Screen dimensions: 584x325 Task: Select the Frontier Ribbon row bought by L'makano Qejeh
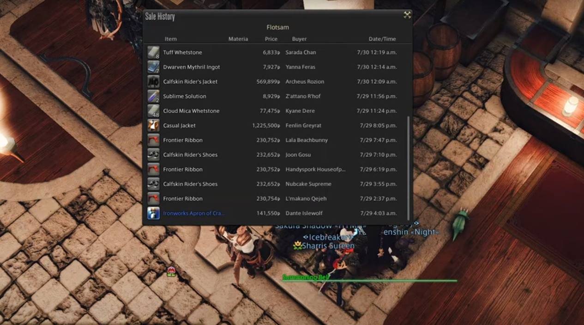pyautogui.click(x=277, y=199)
